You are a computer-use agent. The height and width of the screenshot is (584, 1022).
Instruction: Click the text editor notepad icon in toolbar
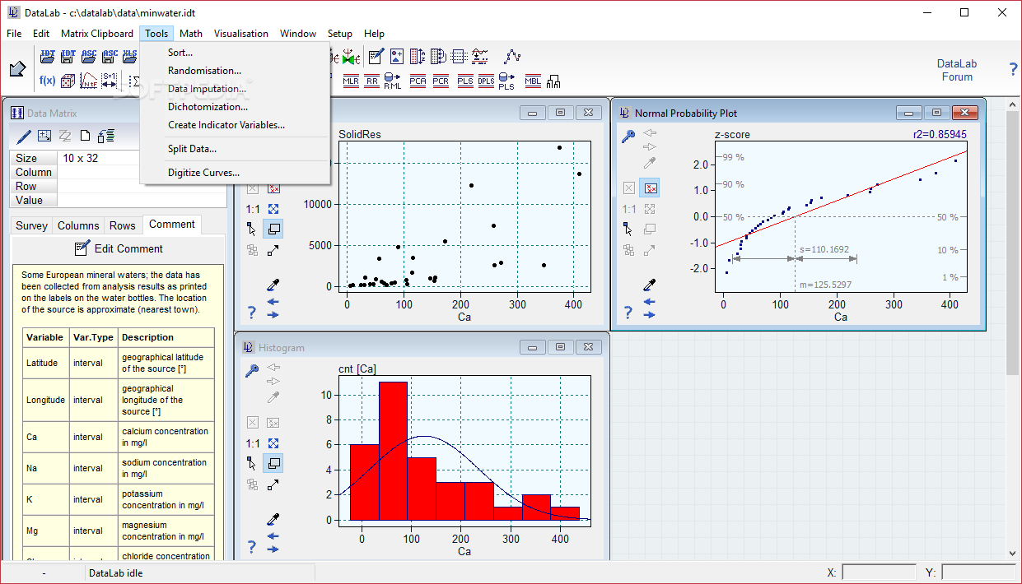click(376, 57)
